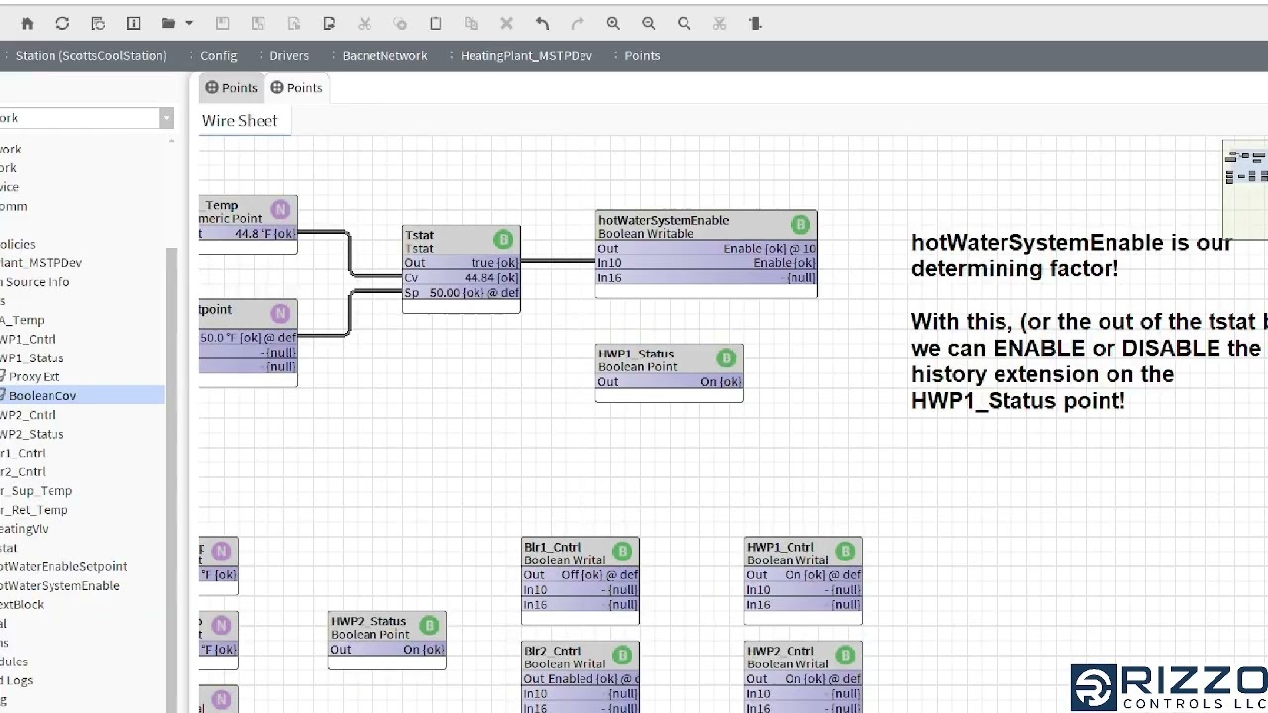
Task: Click the info square toolbar icon
Action: (x=133, y=23)
